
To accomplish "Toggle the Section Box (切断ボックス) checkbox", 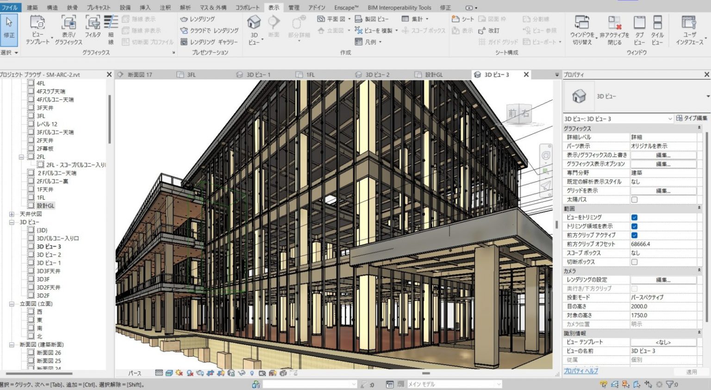I will coord(634,262).
